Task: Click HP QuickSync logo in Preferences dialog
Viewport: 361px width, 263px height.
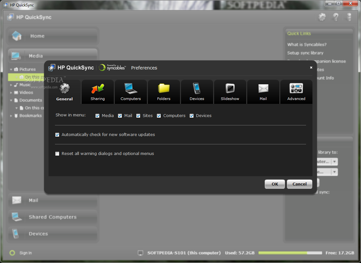Action: pyautogui.click(x=71, y=68)
